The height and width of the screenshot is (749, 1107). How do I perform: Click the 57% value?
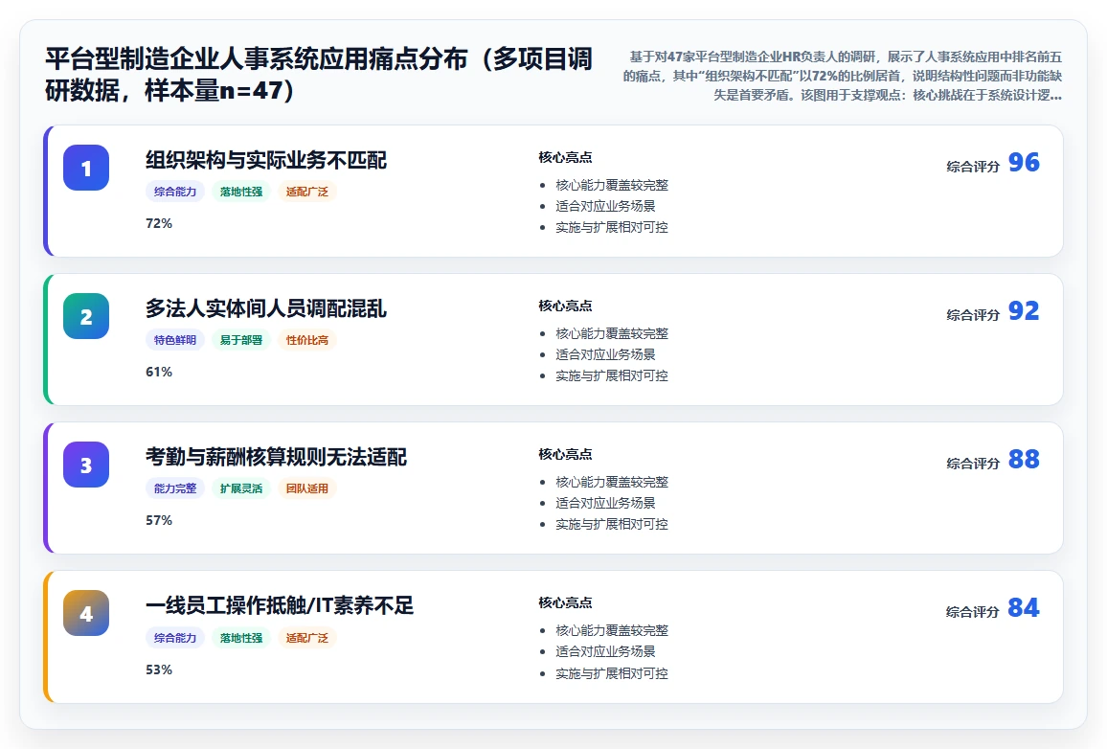[x=159, y=520]
